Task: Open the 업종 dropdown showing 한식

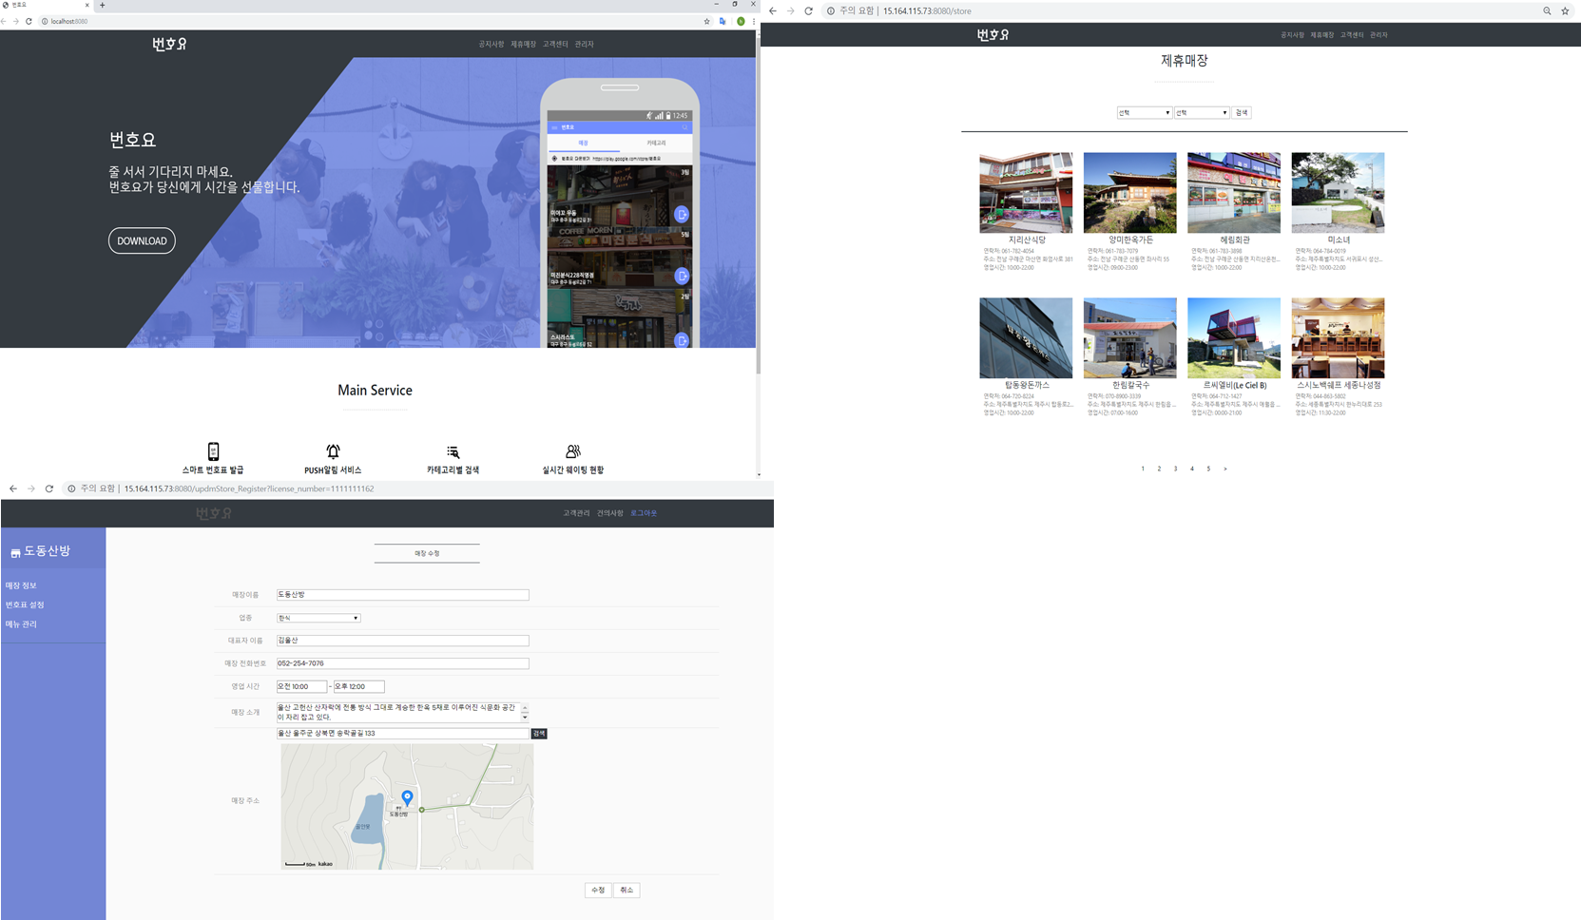Action: [318, 618]
